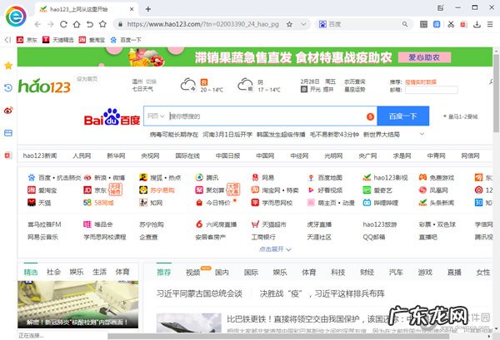The image size is (500, 340).
Task: Expand sites with 点击展开
Action: 275,249
